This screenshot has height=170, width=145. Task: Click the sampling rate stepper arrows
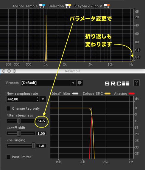tap(37, 99)
